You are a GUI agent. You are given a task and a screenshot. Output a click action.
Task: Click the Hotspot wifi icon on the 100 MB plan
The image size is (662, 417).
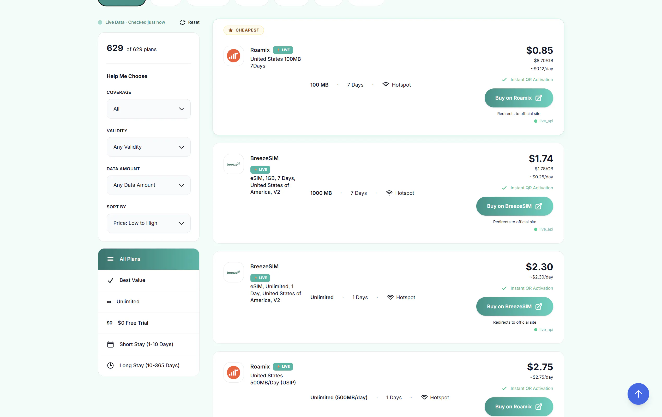click(x=386, y=85)
